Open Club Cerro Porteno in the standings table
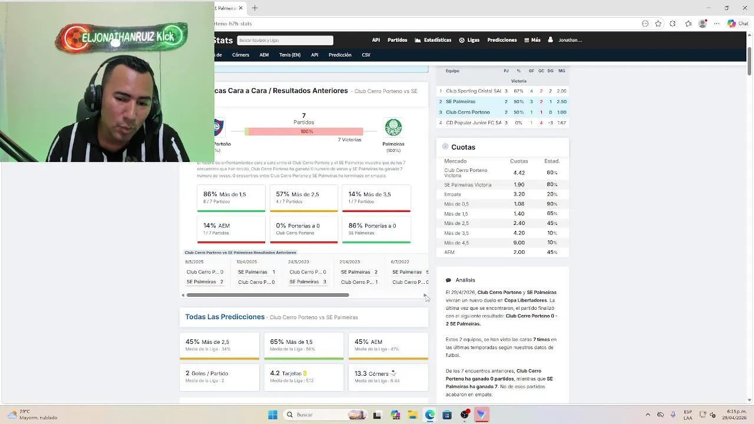 click(468, 112)
